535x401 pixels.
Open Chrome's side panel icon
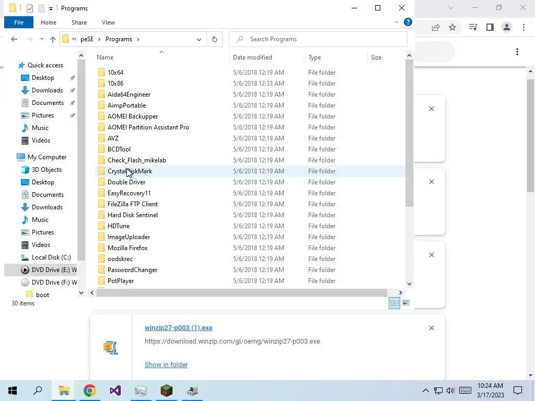[490, 27]
